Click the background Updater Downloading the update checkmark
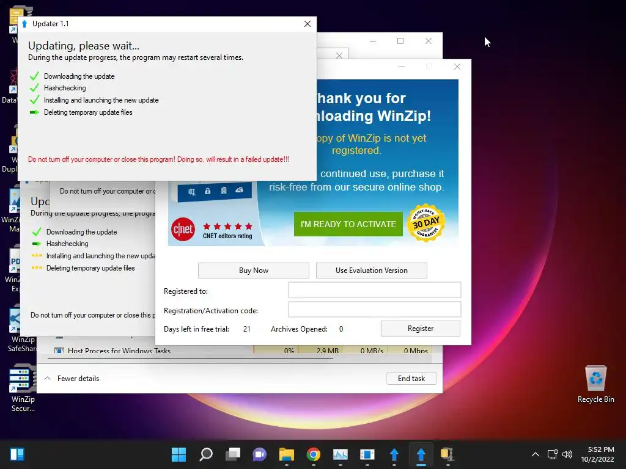The height and width of the screenshot is (469, 626). click(x=37, y=231)
